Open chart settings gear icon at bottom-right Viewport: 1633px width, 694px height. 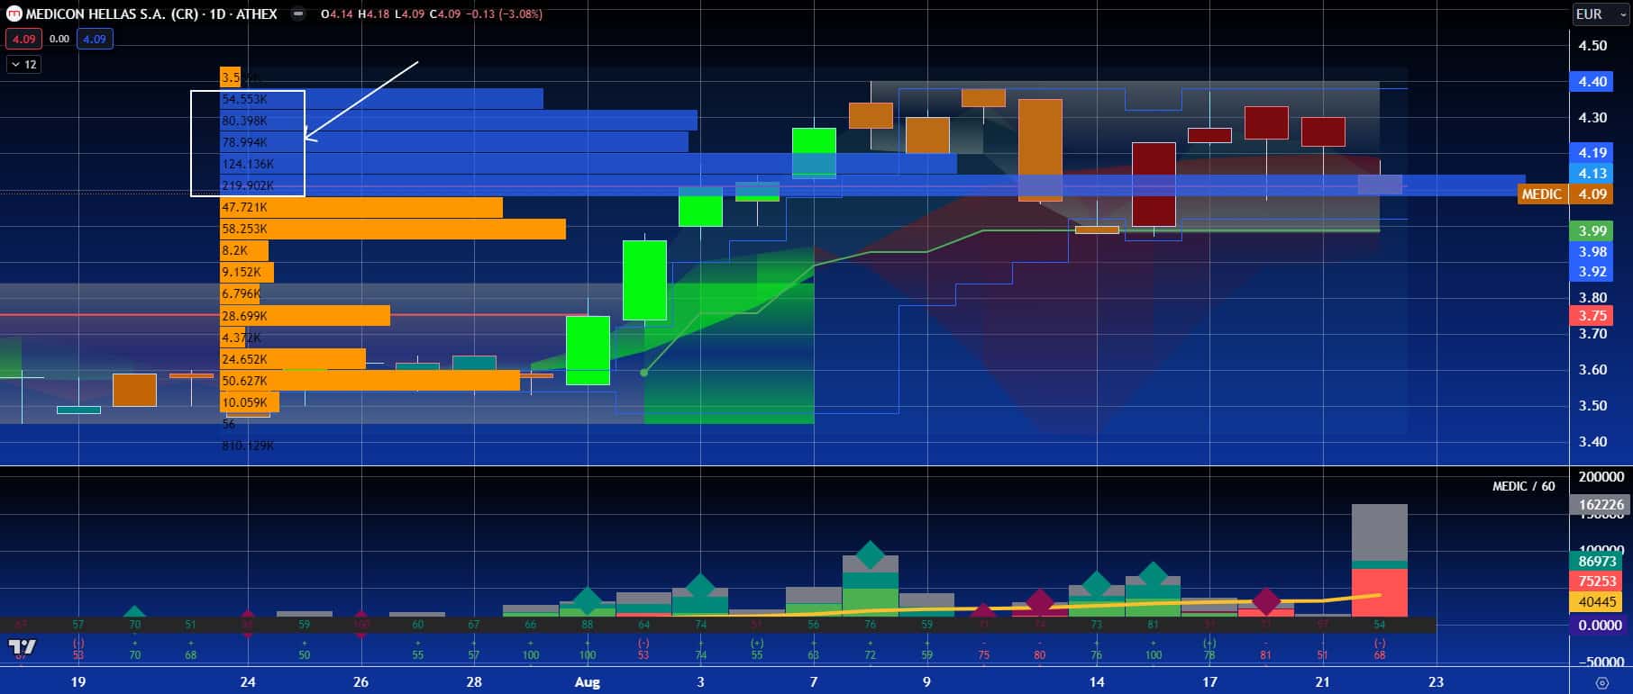click(x=1601, y=682)
